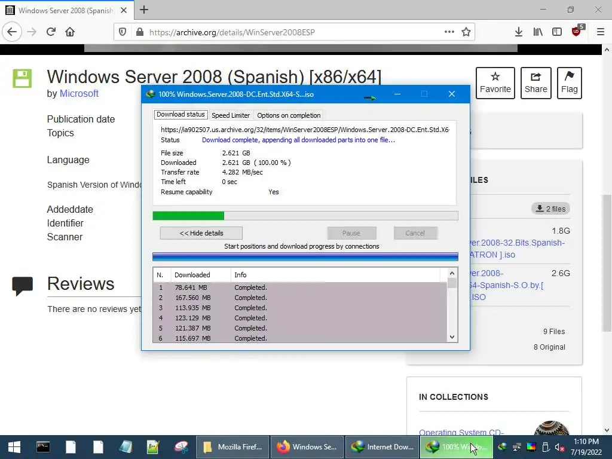This screenshot has height=459, width=612.
Task: Open the paint palette taskbar icon
Action: click(182, 447)
